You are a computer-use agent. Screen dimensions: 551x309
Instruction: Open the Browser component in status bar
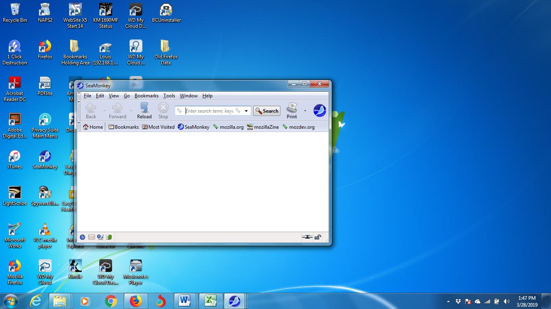[x=82, y=237]
